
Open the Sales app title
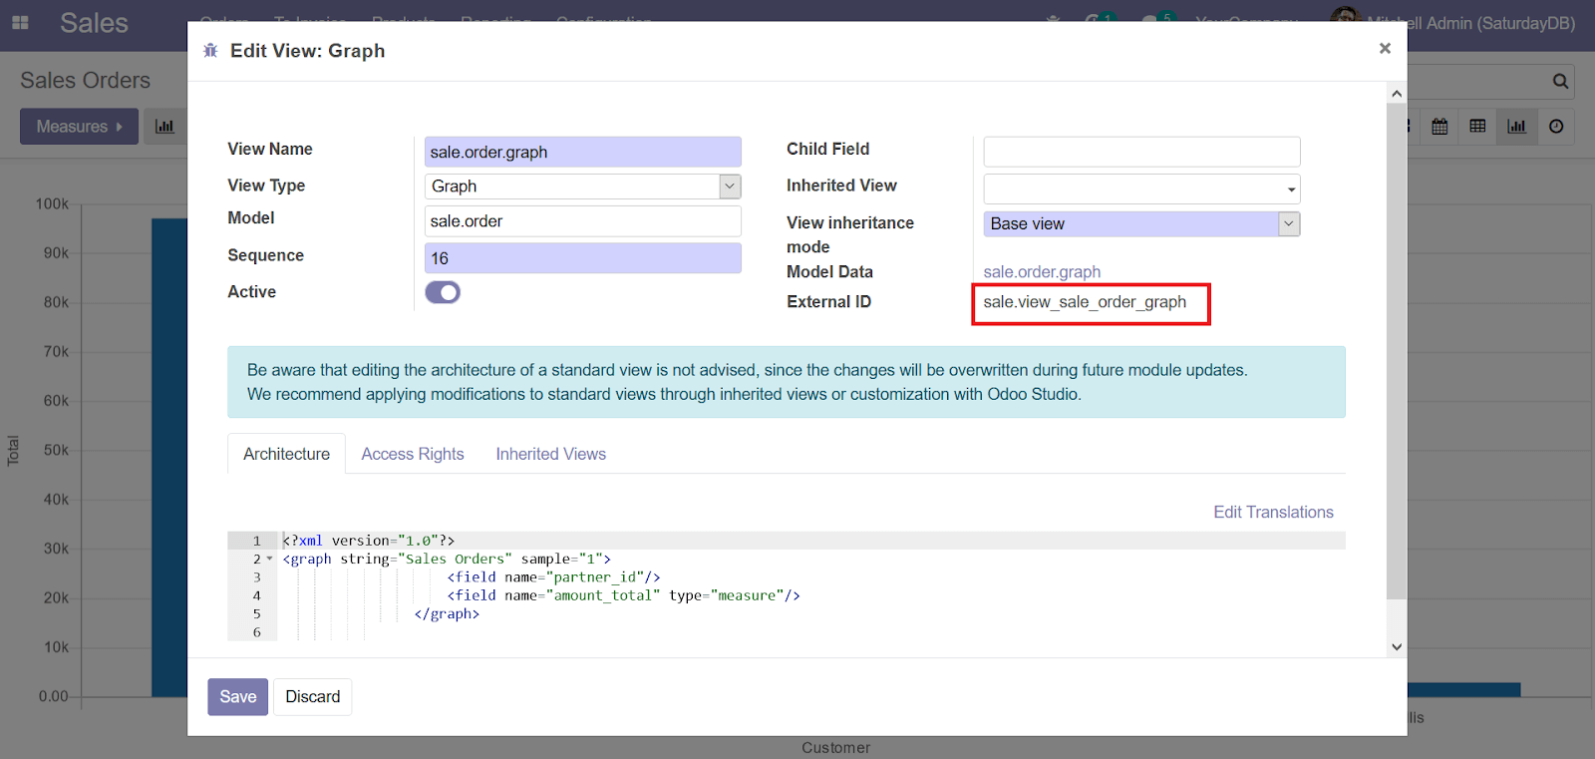click(x=94, y=23)
